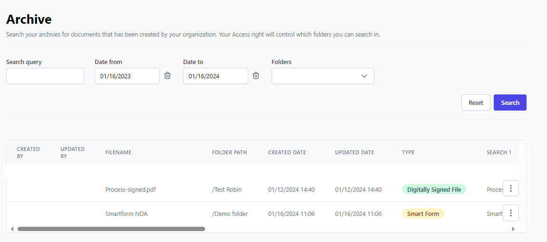Screen dimensions: 547x242
Task: Open actions menu for Process-signed.pdf row
Action: tap(510, 188)
